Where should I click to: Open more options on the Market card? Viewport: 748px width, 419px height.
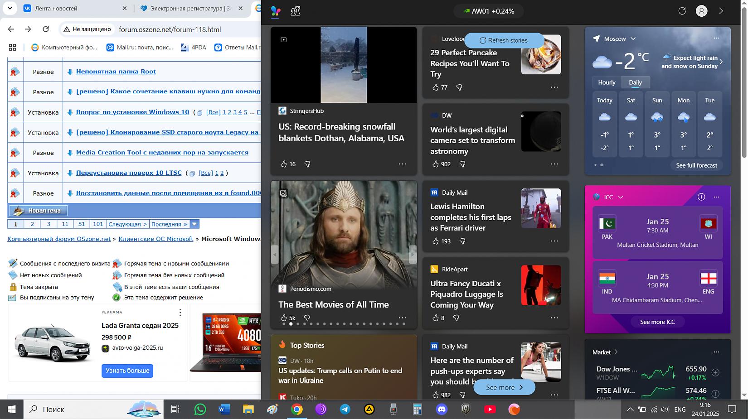click(716, 352)
